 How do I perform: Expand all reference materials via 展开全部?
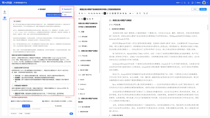pyautogui.click(x=68, y=98)
